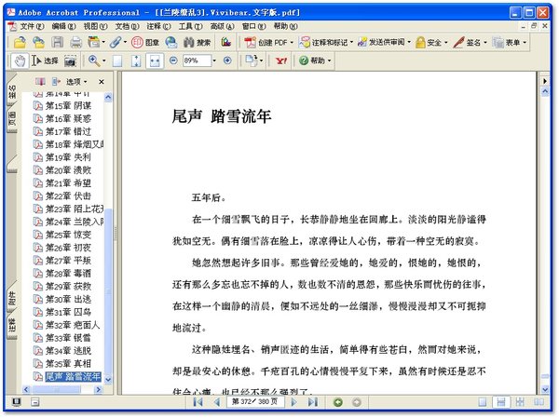Activate the 选择 text select tool

tap(45, 61)
